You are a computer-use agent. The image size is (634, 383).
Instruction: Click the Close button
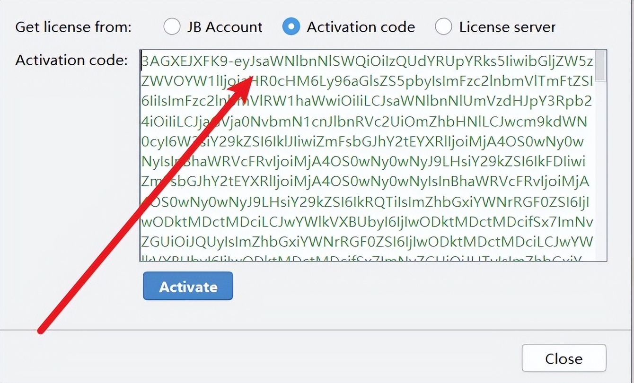564,358
